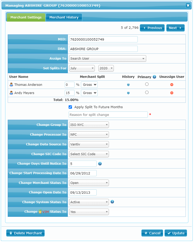Screen dimensions: 194x242
Task: Open the Change Group To dropdown
Action: (89, 125)
